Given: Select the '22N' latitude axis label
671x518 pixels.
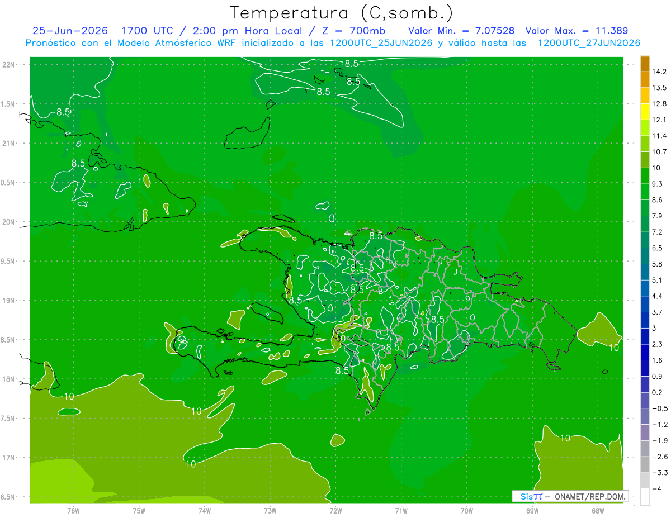Looking at the screenshot, I should click(x=10, y=65).
